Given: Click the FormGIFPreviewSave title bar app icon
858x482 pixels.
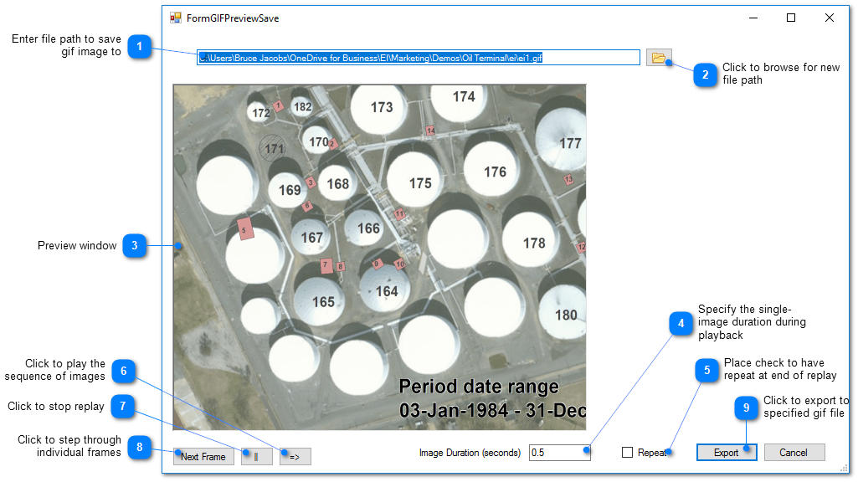Looking at the screenshot, I should [176, 18].
